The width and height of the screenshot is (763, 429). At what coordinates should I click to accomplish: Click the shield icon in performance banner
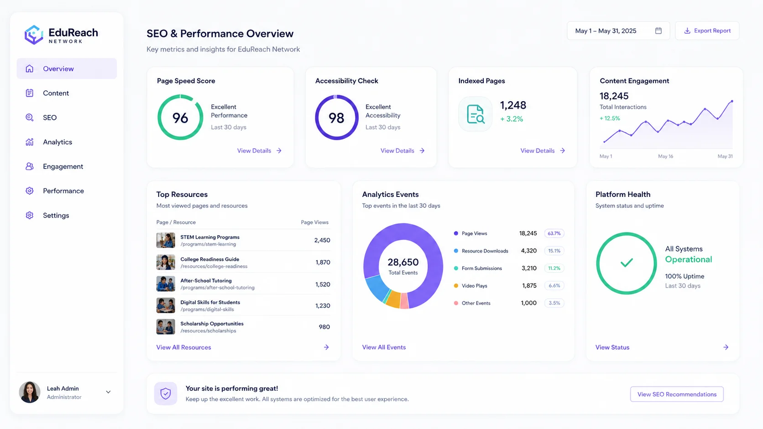pyautogui.click(x=166, y=393)
